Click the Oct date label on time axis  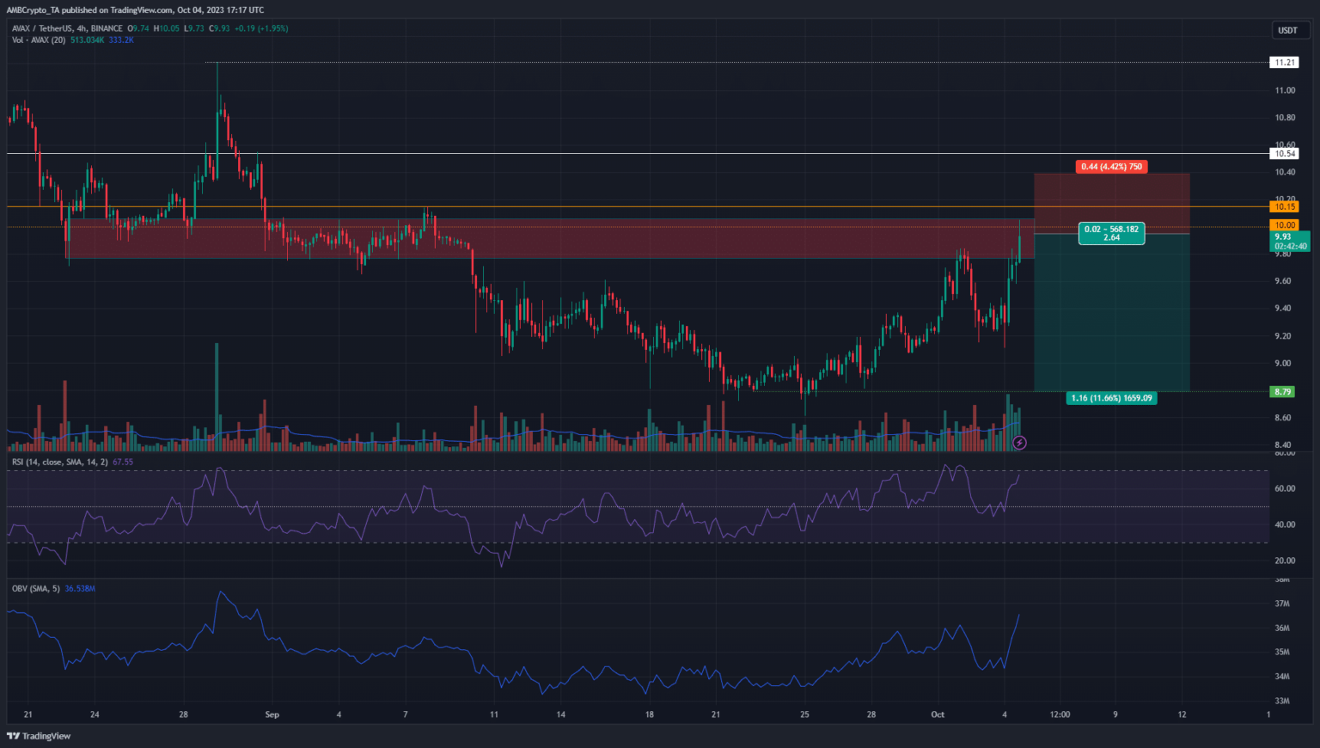pos(938,714)
